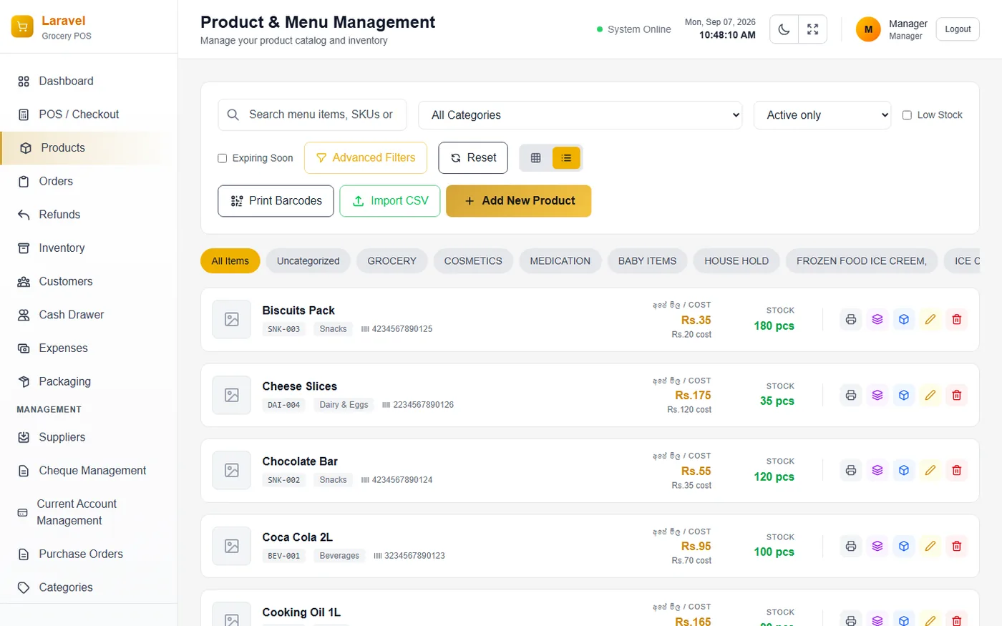
Task: Open Packaging in sidebar
Action: (89, 381)
